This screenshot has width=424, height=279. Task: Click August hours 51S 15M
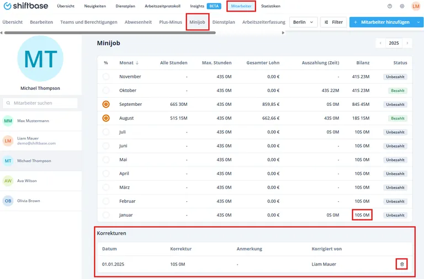click(x=178, y=118)
